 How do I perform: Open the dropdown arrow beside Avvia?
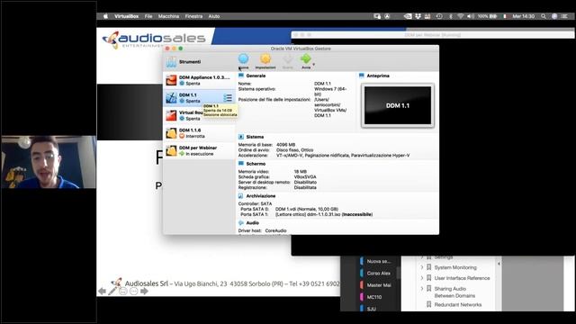314,64
